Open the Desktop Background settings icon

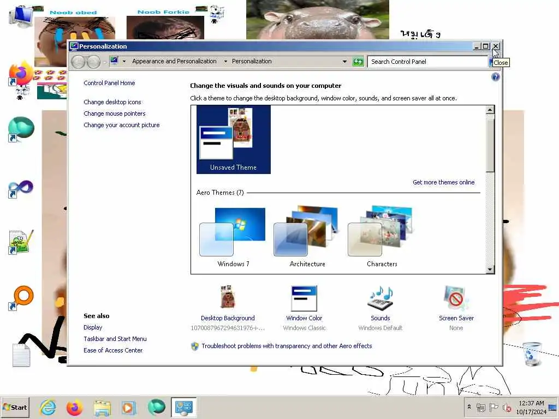click(228, 297)
